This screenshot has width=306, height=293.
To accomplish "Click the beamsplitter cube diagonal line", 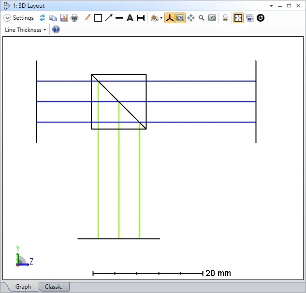I will tap(119, 102).
